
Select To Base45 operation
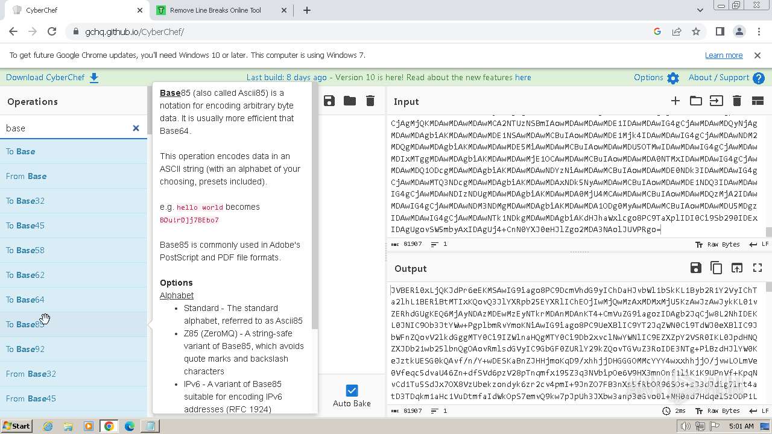74,225
